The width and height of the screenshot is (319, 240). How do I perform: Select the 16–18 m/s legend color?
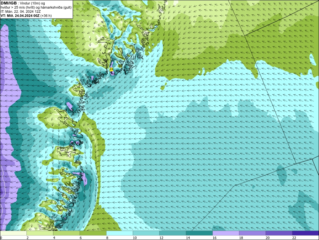226,233
